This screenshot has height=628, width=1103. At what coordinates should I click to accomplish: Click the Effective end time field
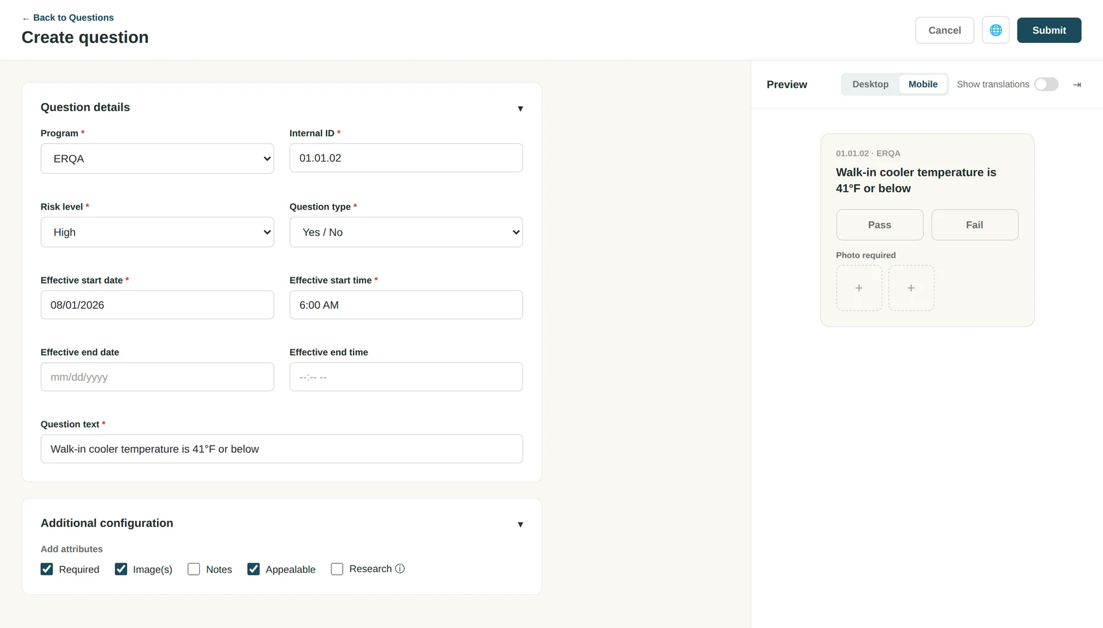click(x=406, y=377)
